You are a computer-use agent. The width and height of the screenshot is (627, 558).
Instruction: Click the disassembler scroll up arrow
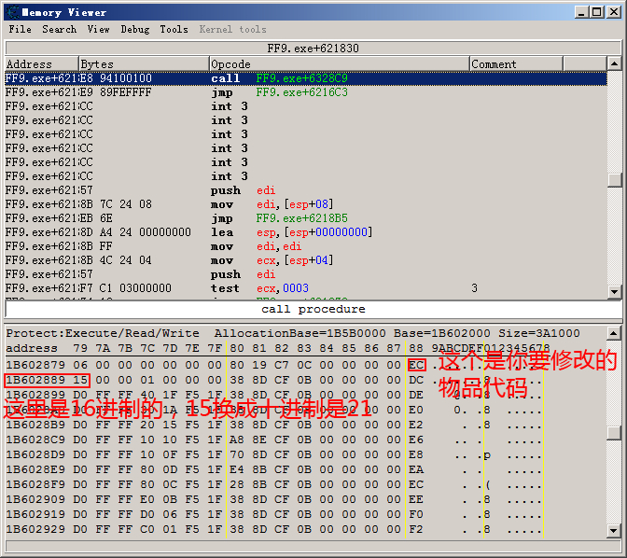coord(614,63)
